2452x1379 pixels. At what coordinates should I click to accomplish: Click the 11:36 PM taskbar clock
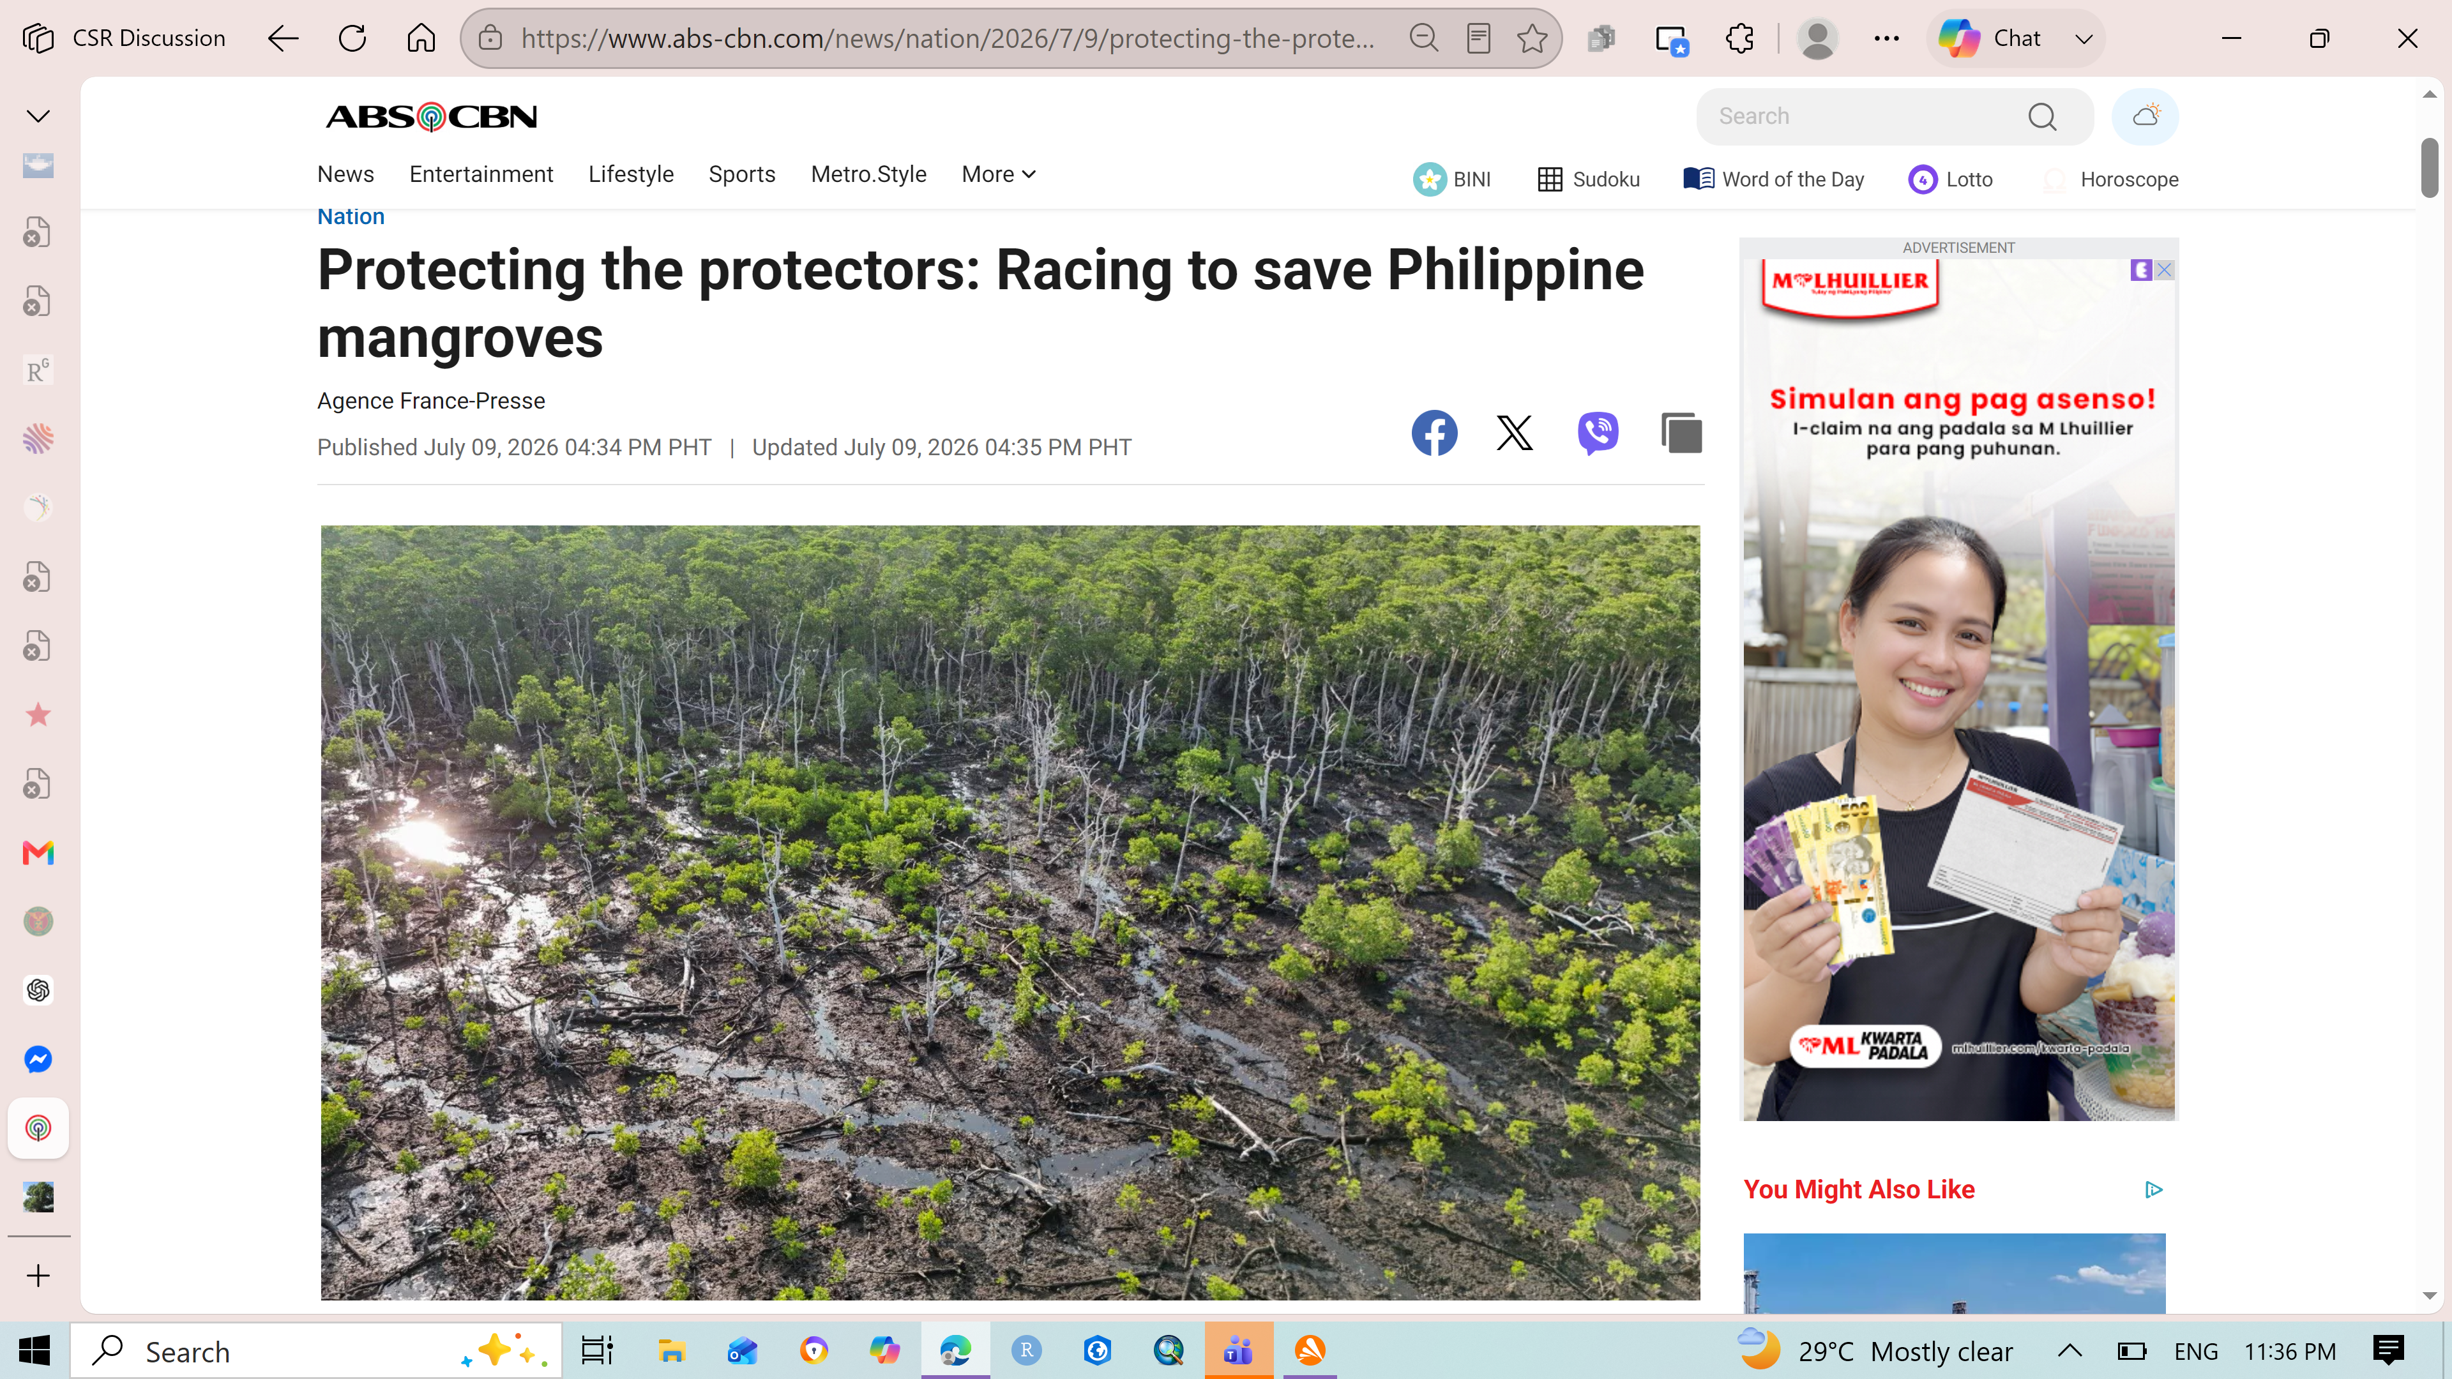pyautogui.click(x=2290, y=1352)
